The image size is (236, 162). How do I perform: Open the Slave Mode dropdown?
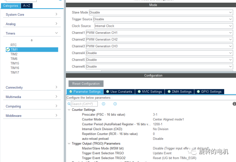point(161,12)
